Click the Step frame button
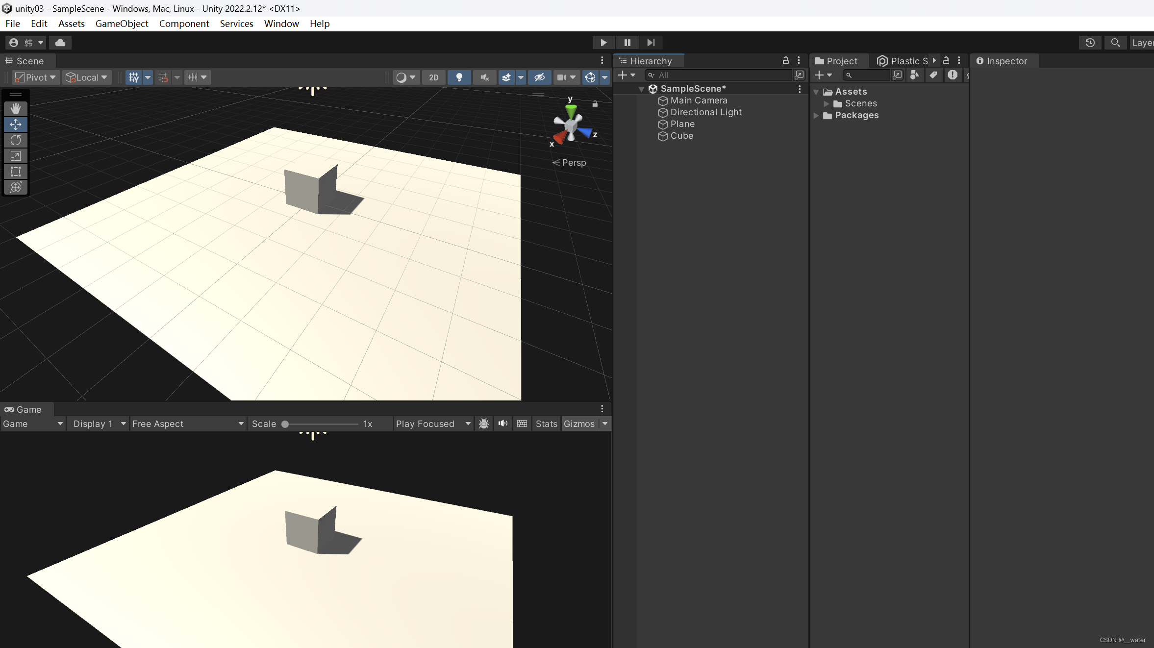Image resolution: width=1154 pixels, height=648 pixels. pyautogui.click(x=651, y=43)
